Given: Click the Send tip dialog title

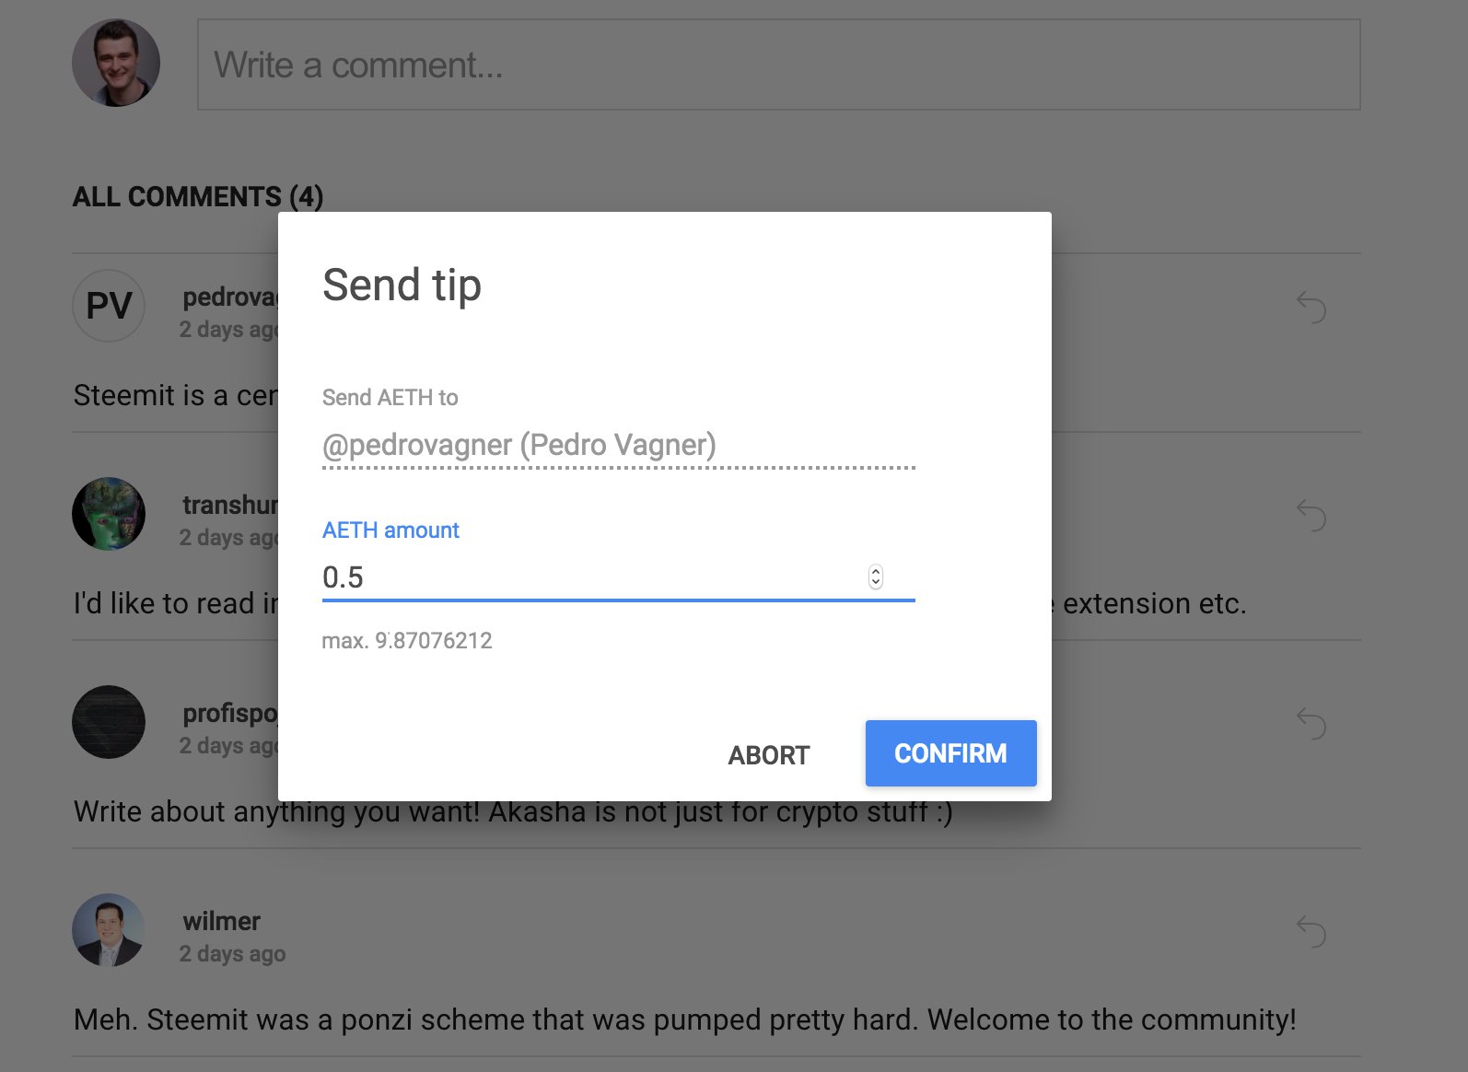Looking at the screenshot, I should click(x=402, y=285).
